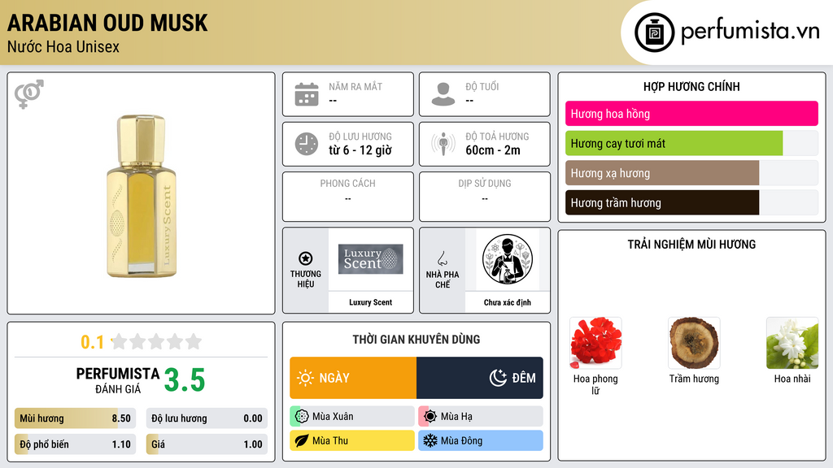
Task: Click the unisex gender symbol icon
Action: (x=29, y=94)
